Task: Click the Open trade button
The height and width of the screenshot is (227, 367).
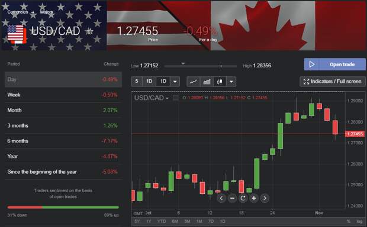Action: (x=334, y=64)
